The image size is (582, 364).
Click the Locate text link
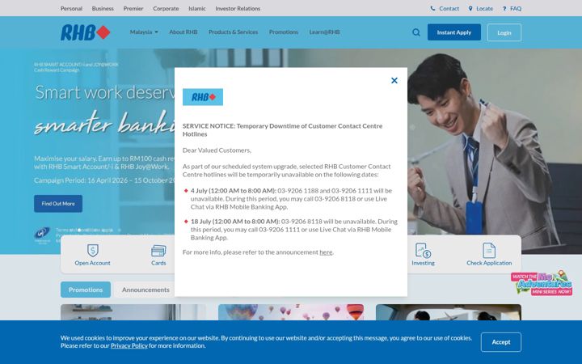pos(484,8)
